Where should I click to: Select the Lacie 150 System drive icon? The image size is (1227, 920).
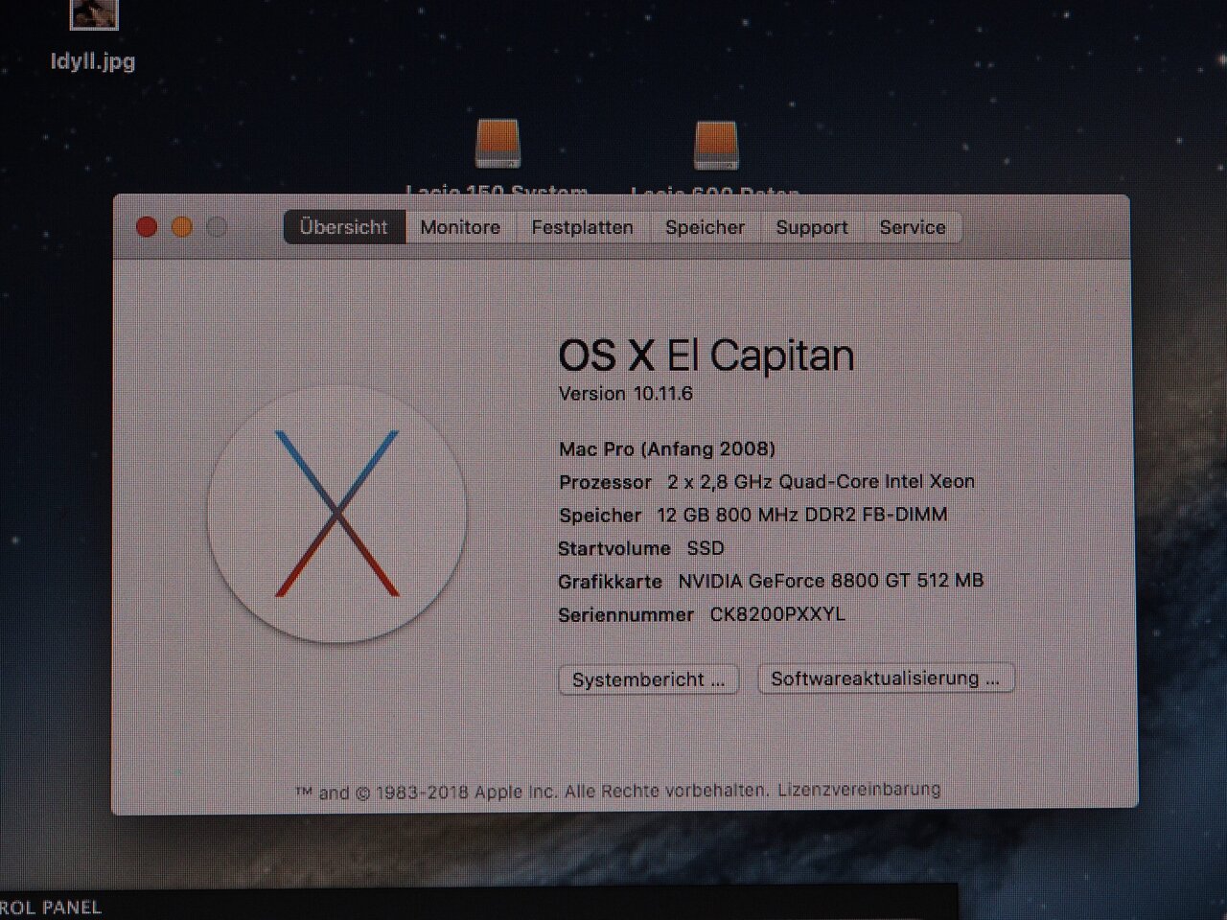498,144
